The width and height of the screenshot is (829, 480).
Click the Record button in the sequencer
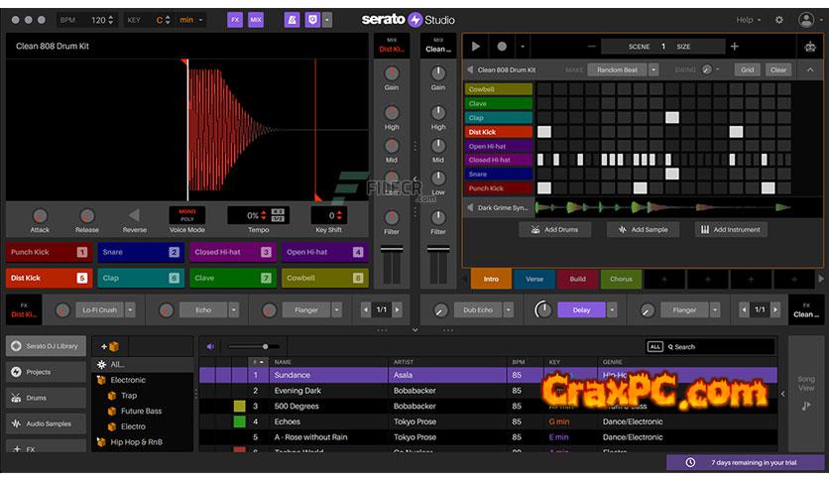click(x=501, y=47)
